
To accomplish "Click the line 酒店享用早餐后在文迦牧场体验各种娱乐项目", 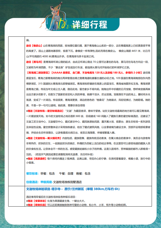I will tap(51, 197).
